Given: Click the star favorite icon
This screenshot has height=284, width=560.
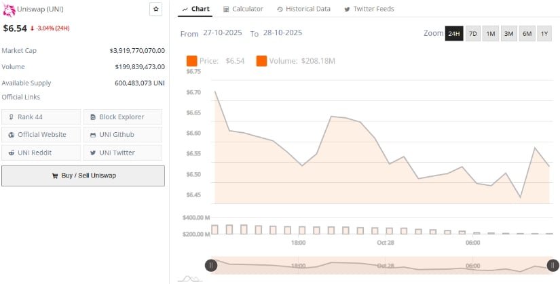Looking at the screenshot, I should tap(155, 9).
